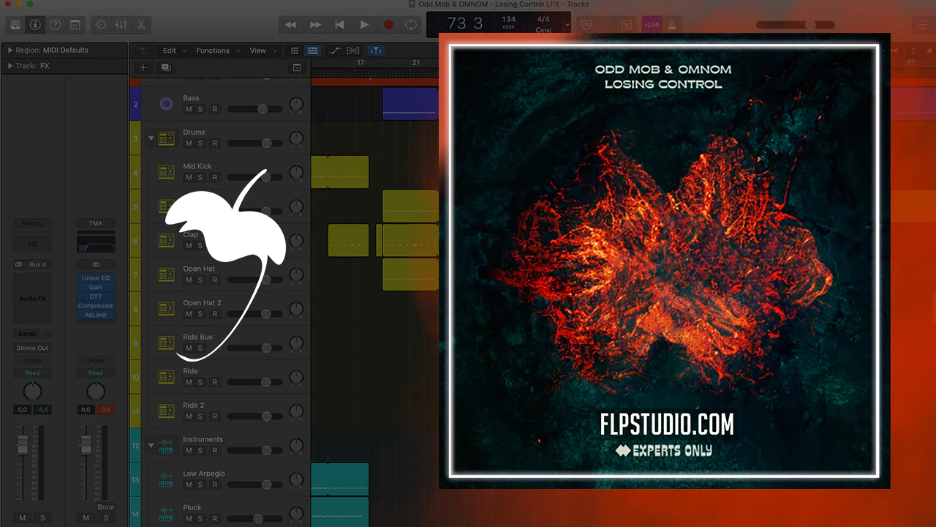This screenshot has width=936, height=527.
Task: Click the Duplicate Track button
Action: click(x=165, y=67)
